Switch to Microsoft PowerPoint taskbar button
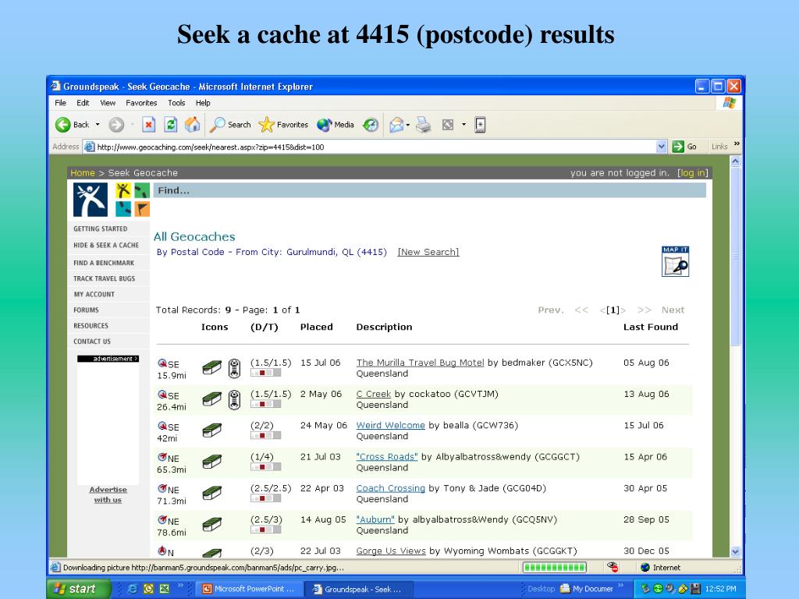Screen dimensions: 799x599 [x=249, y=589]
